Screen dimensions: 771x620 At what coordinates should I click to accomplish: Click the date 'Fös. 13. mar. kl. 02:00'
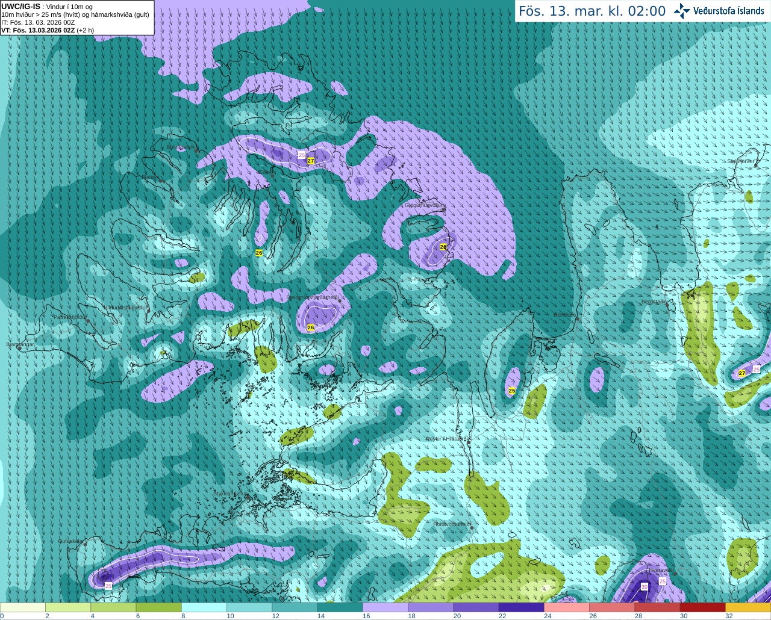(x=592, y=11)
